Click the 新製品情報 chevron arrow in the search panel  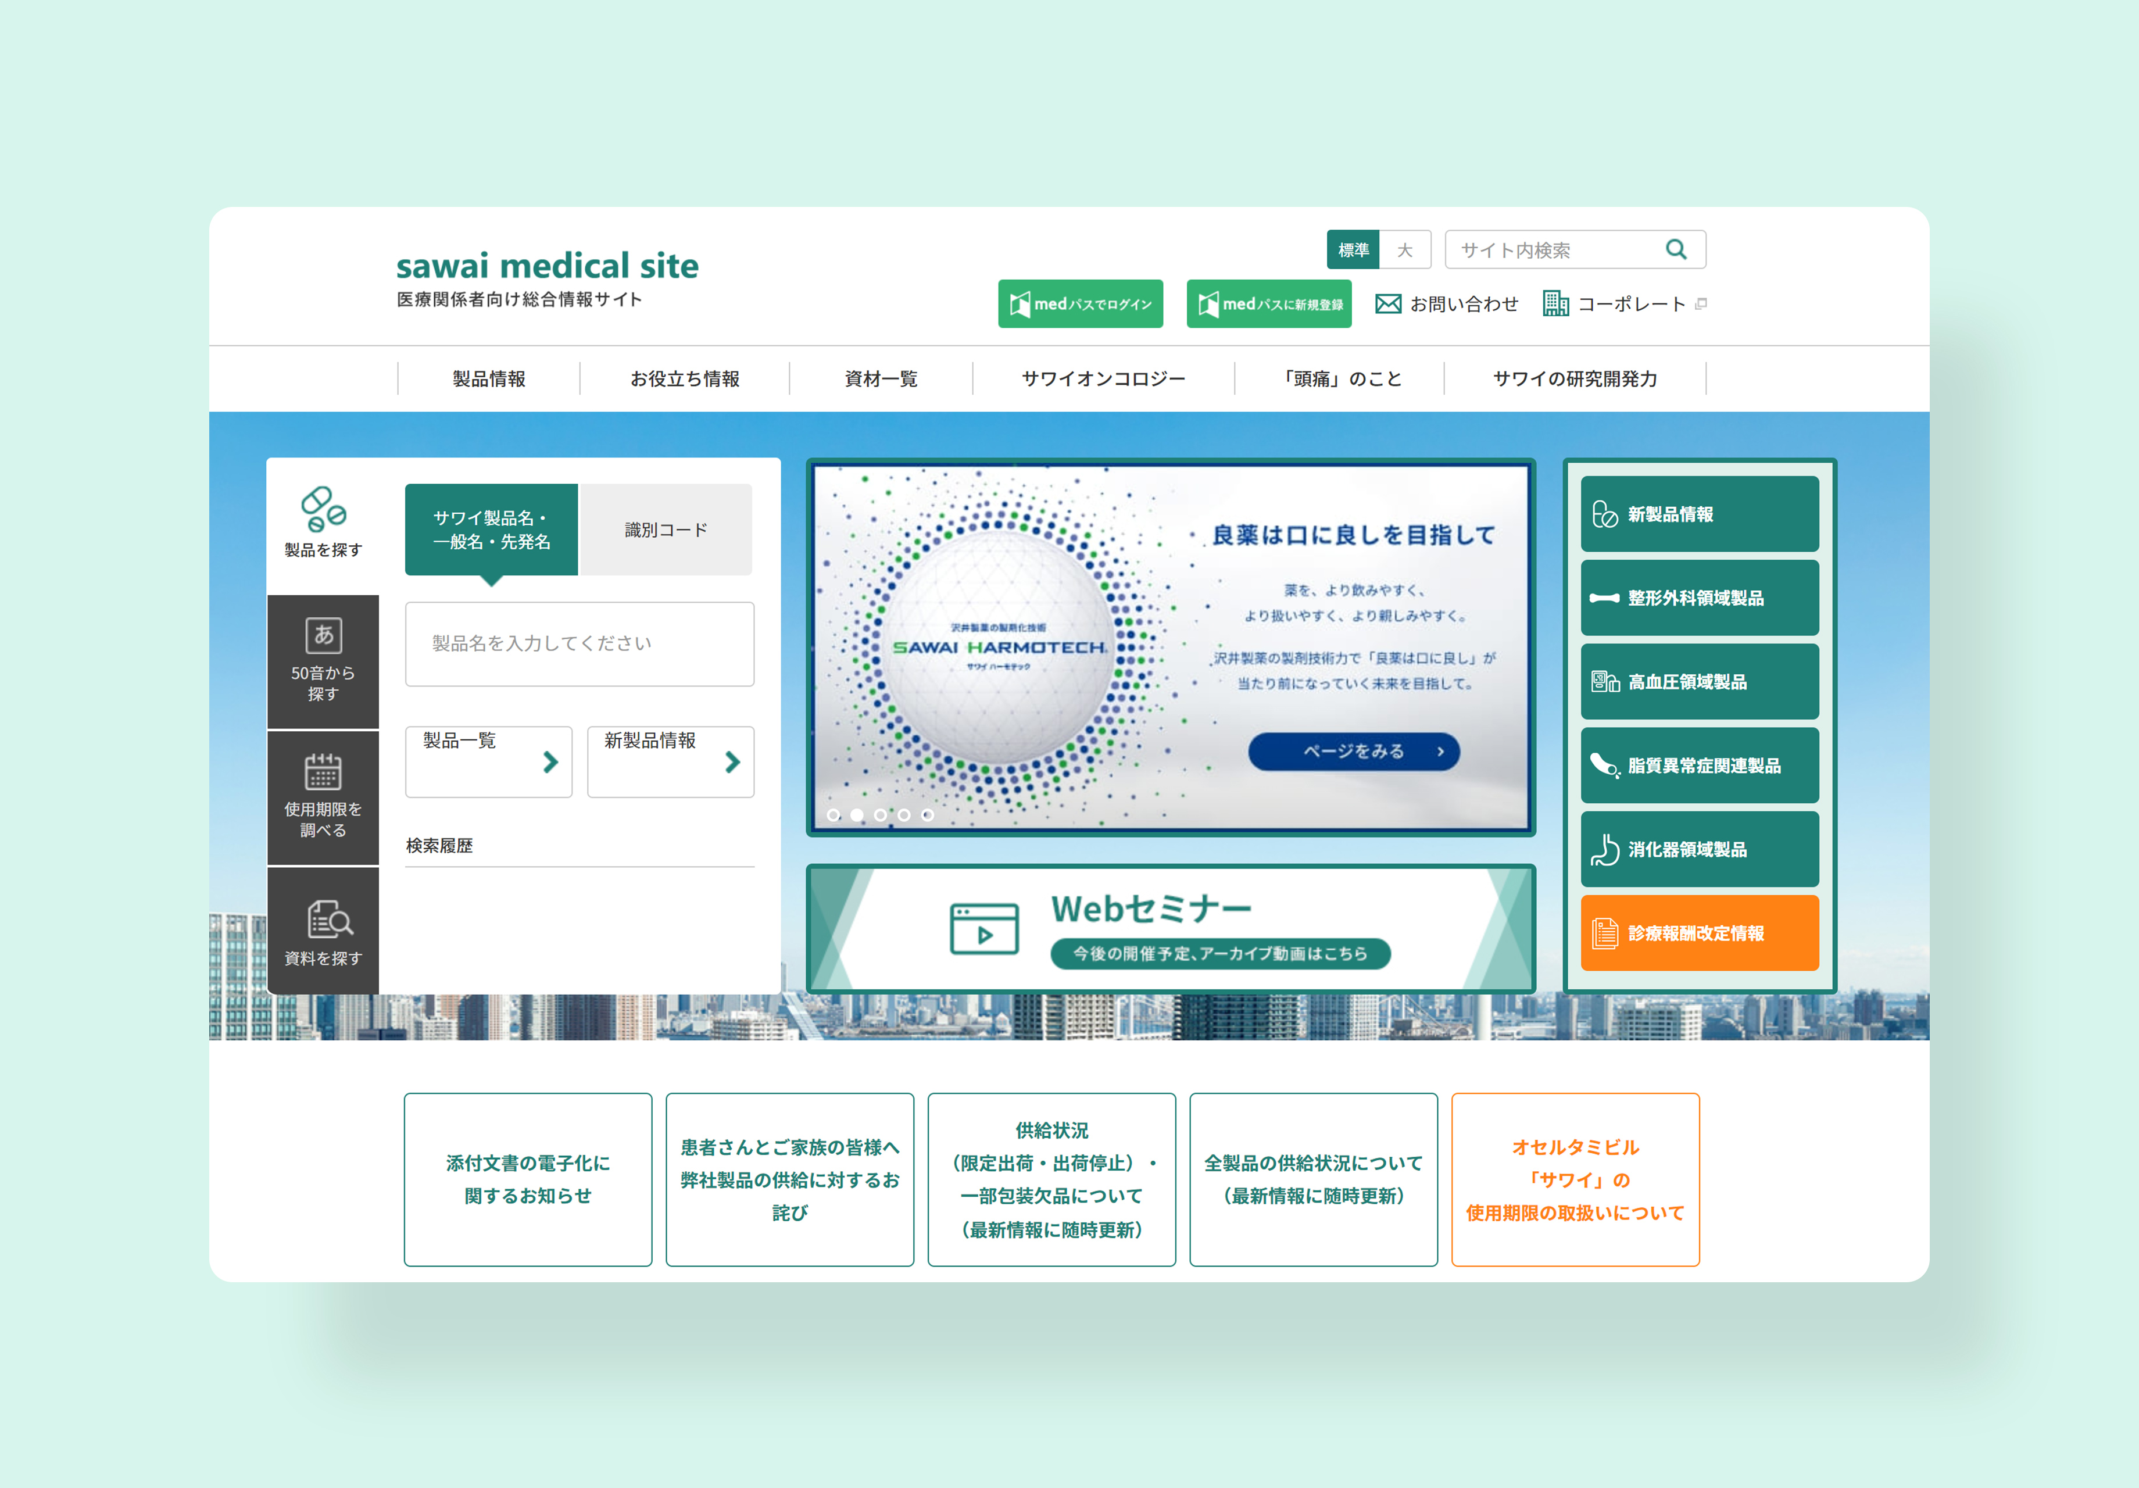click(x=732, y=762)
